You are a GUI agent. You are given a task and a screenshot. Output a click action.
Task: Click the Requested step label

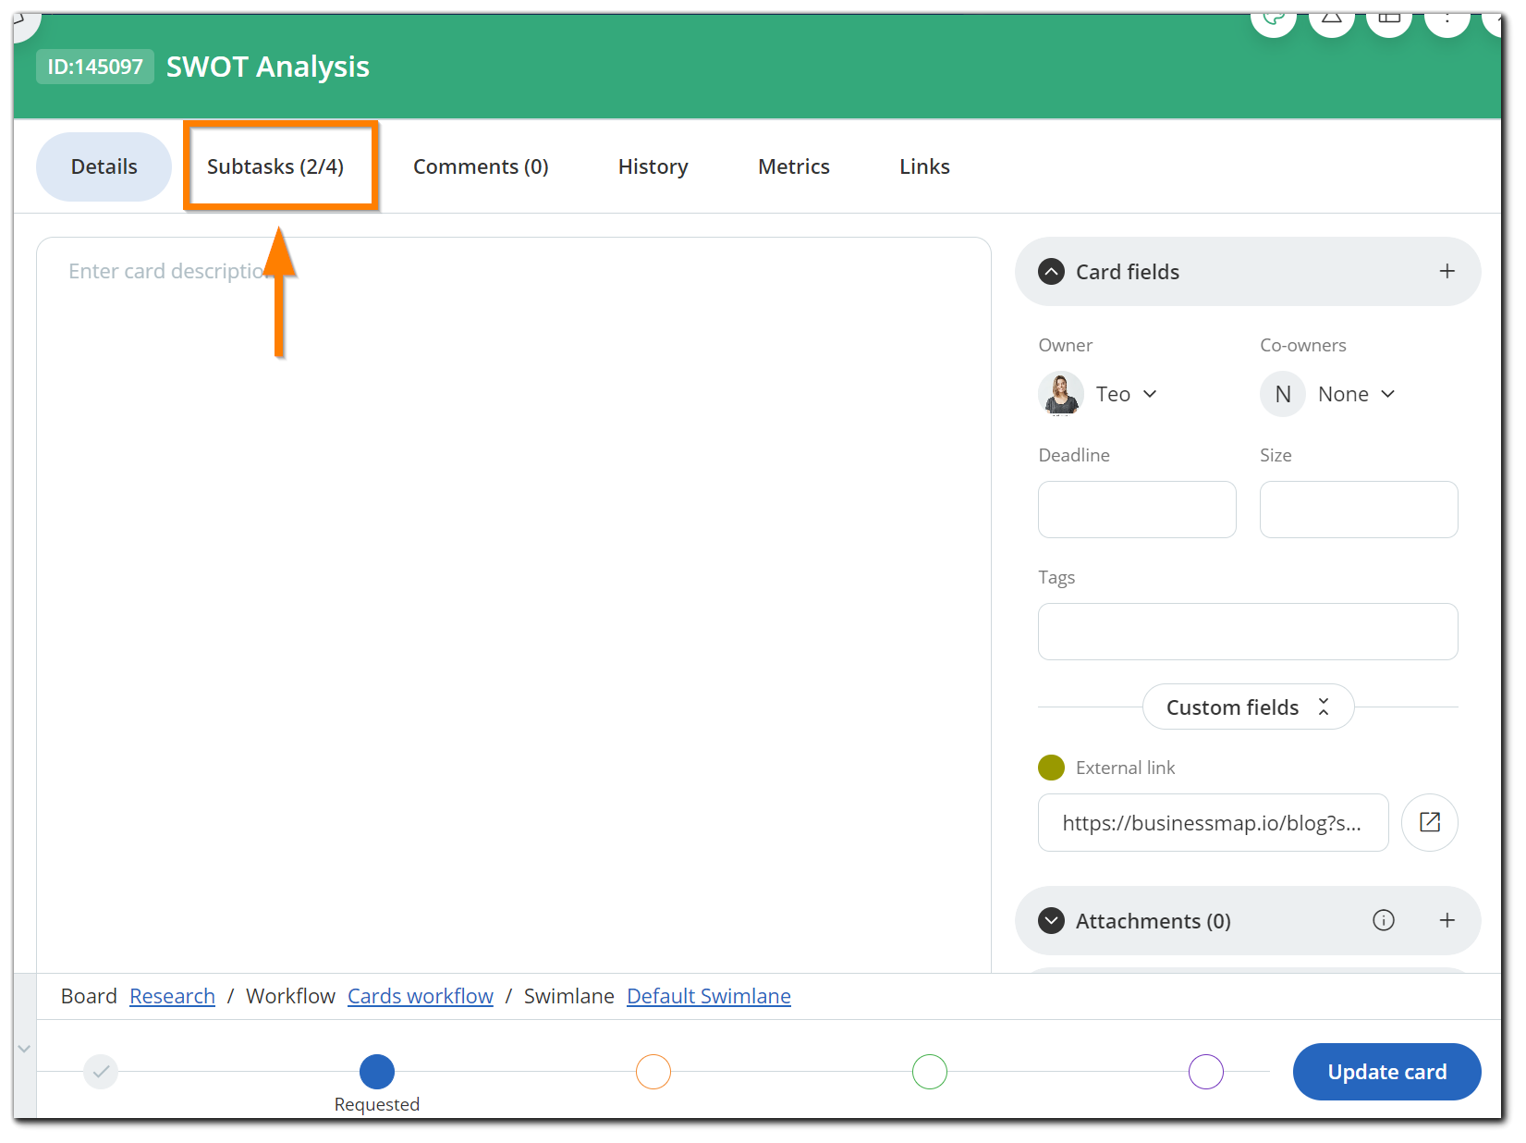[x=377, y=1104]
